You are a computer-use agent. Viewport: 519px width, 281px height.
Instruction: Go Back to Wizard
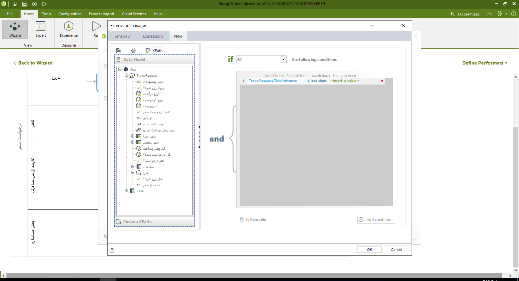(33, 63)
